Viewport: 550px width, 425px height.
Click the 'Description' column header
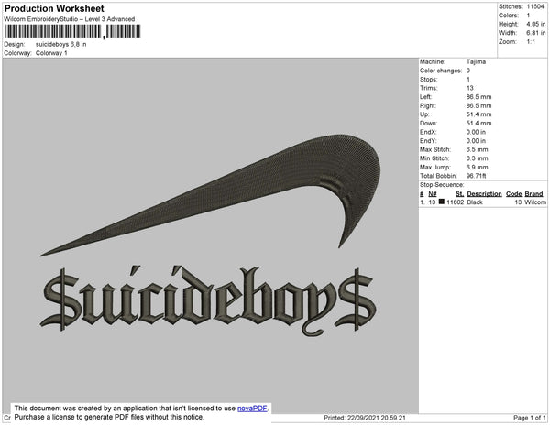(x=484, y=194)
